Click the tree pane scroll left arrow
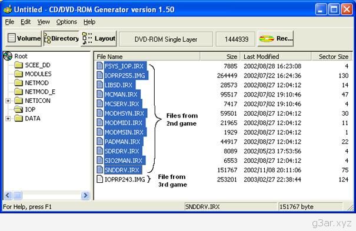This screenshot has height=231, width=356. pos(8,195)
